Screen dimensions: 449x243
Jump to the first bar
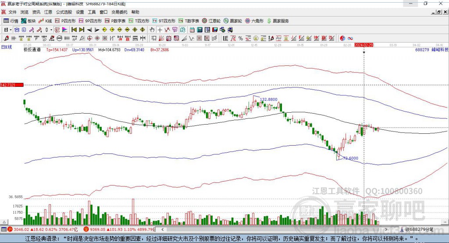tap(74, 30)
